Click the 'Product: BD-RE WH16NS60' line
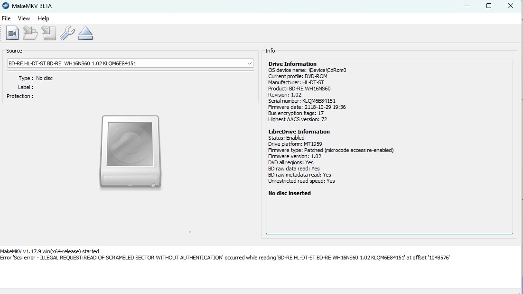523x294 pixels. [299, 89]
